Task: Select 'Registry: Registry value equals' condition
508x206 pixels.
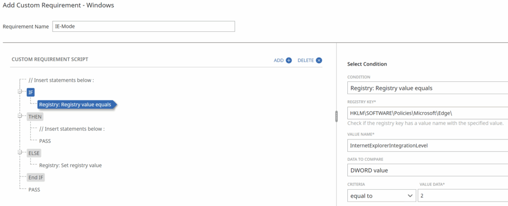Action: coord(75,104)
